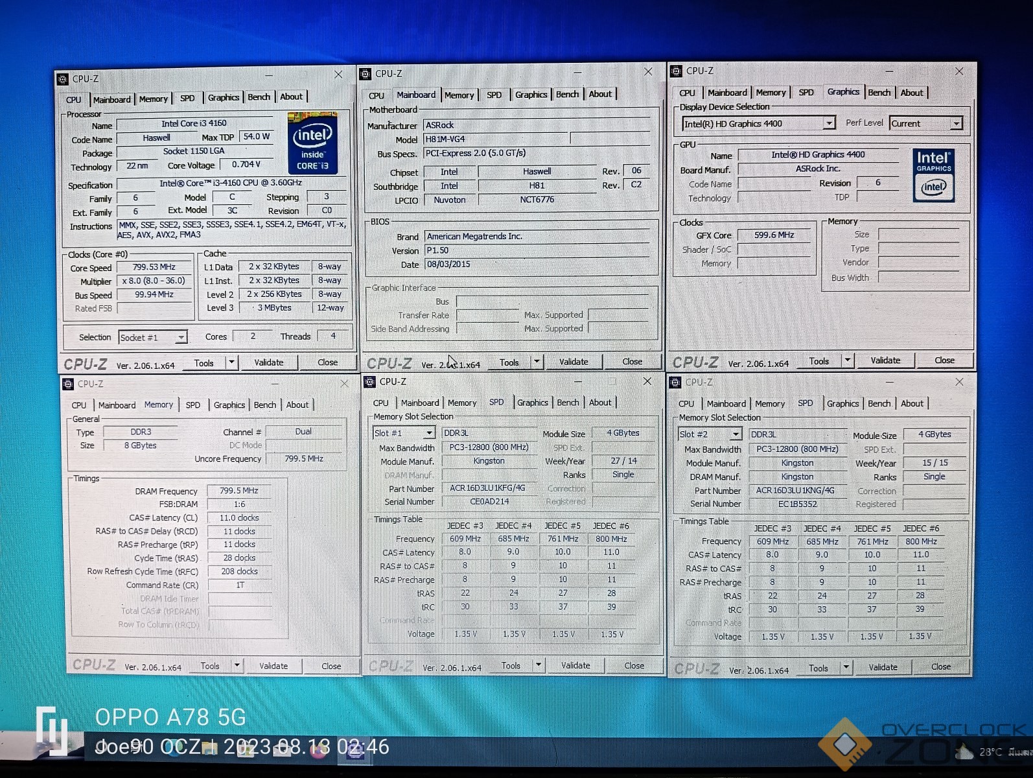The height and width of the screenshot is (778, 1033).
Task: Click Validate in the memory timings window
Action: click(273, 666)
